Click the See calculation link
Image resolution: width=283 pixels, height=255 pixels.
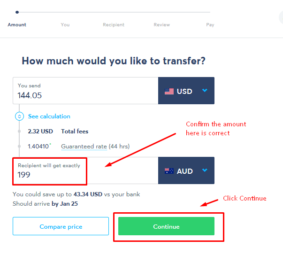(49, 116)
